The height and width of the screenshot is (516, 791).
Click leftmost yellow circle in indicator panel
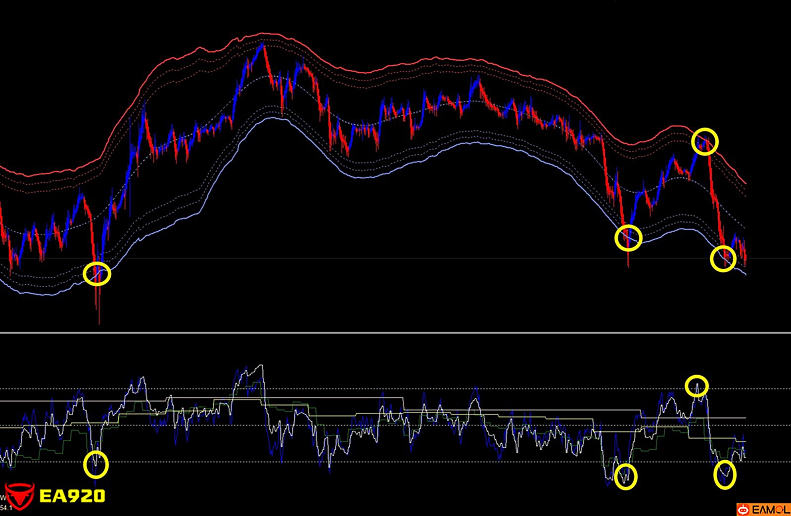[x=95, y=465]
